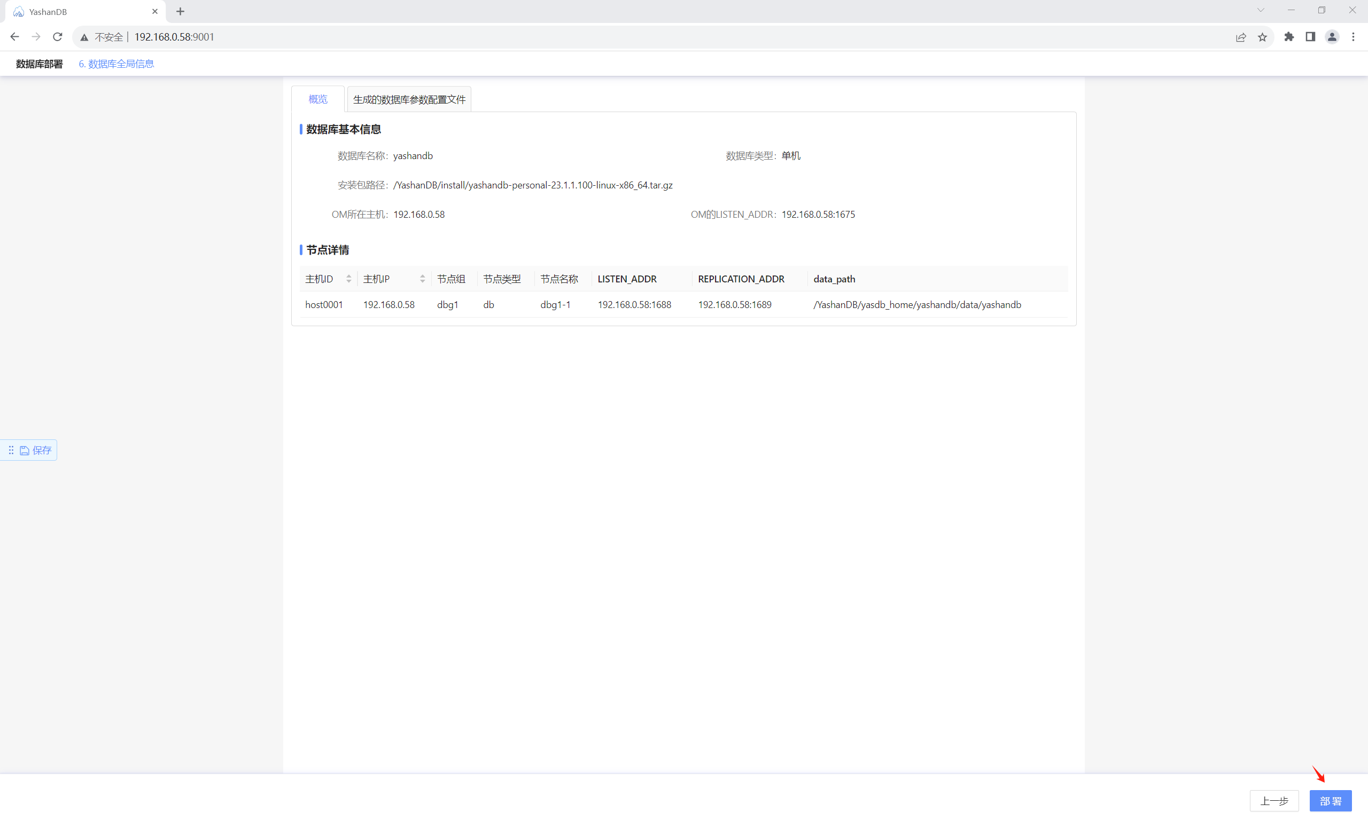Click the not-secure warning icon
This screenshot has height=820, width=1368.
pos(84,37)
